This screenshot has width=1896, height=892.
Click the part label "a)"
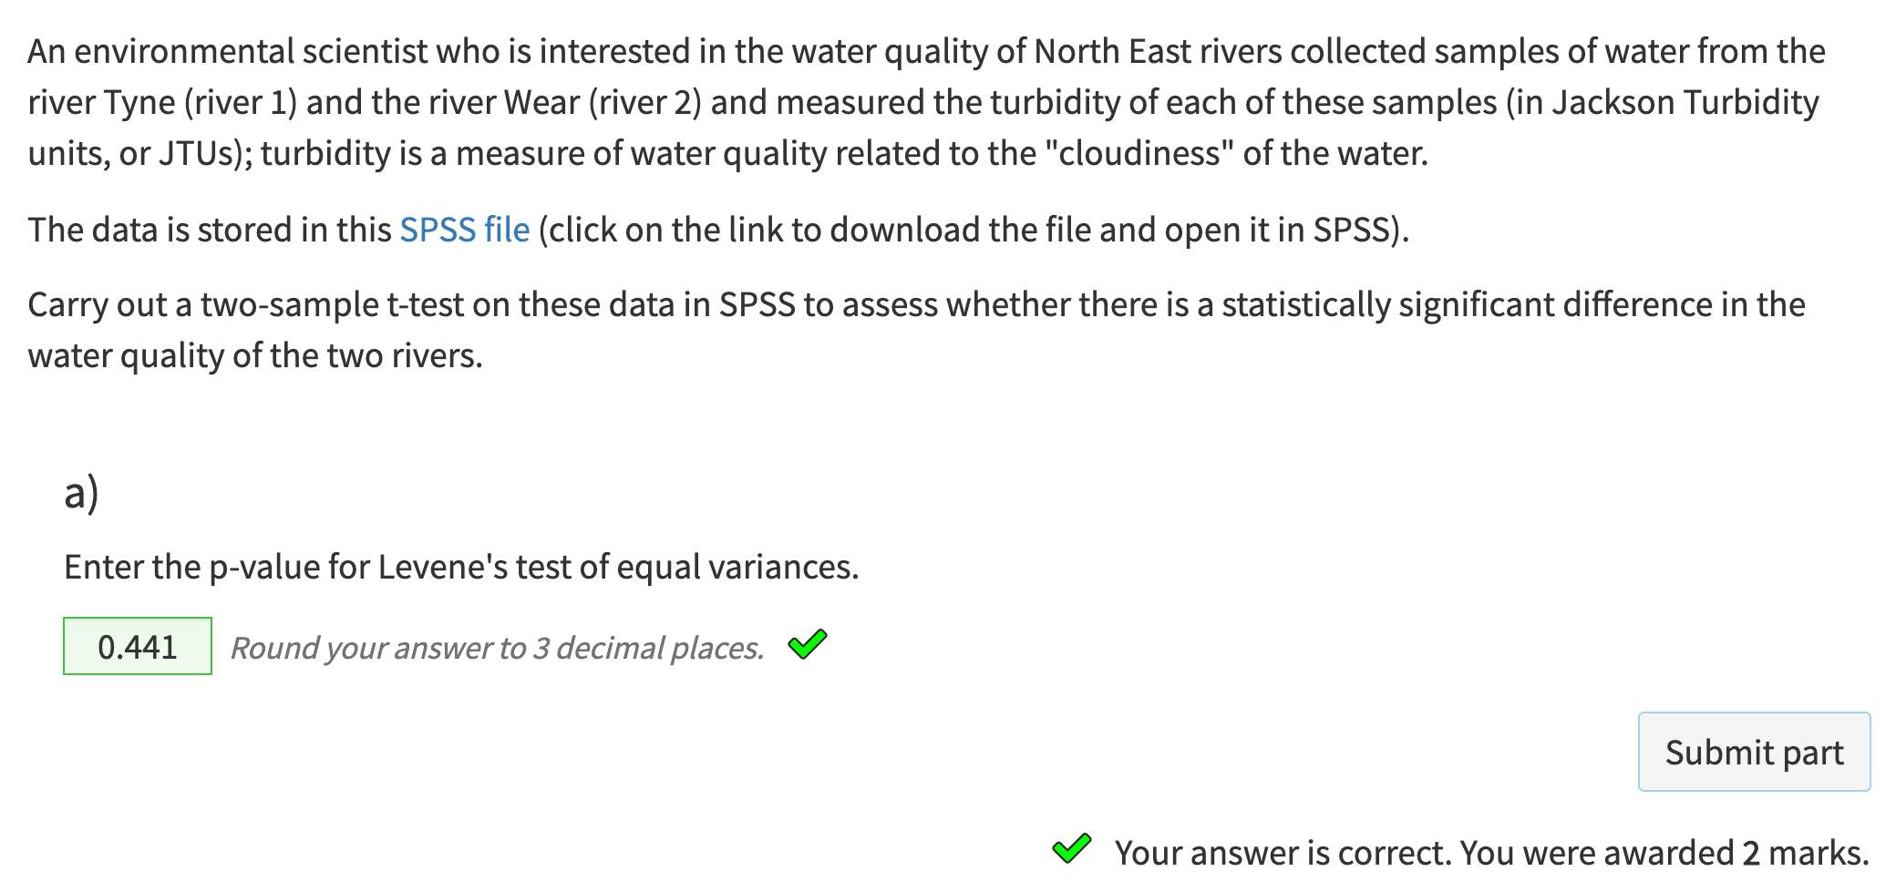click(x=81, y=493)
